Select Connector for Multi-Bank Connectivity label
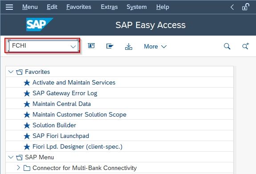The height and width of the screenshot is (174, 256). [85, 168]
